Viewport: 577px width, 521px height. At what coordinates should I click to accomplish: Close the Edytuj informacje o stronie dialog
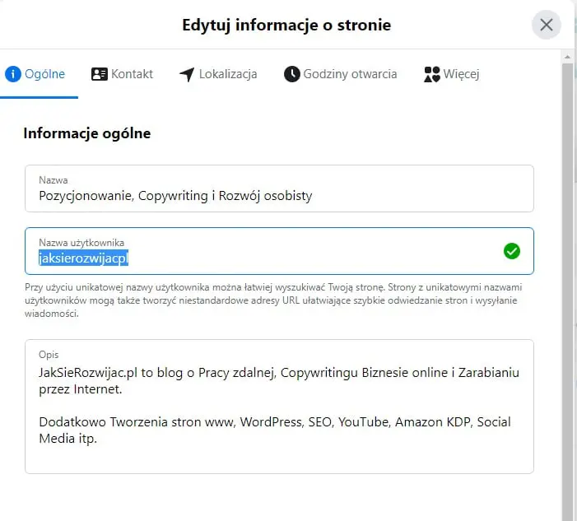click(546, 25)
